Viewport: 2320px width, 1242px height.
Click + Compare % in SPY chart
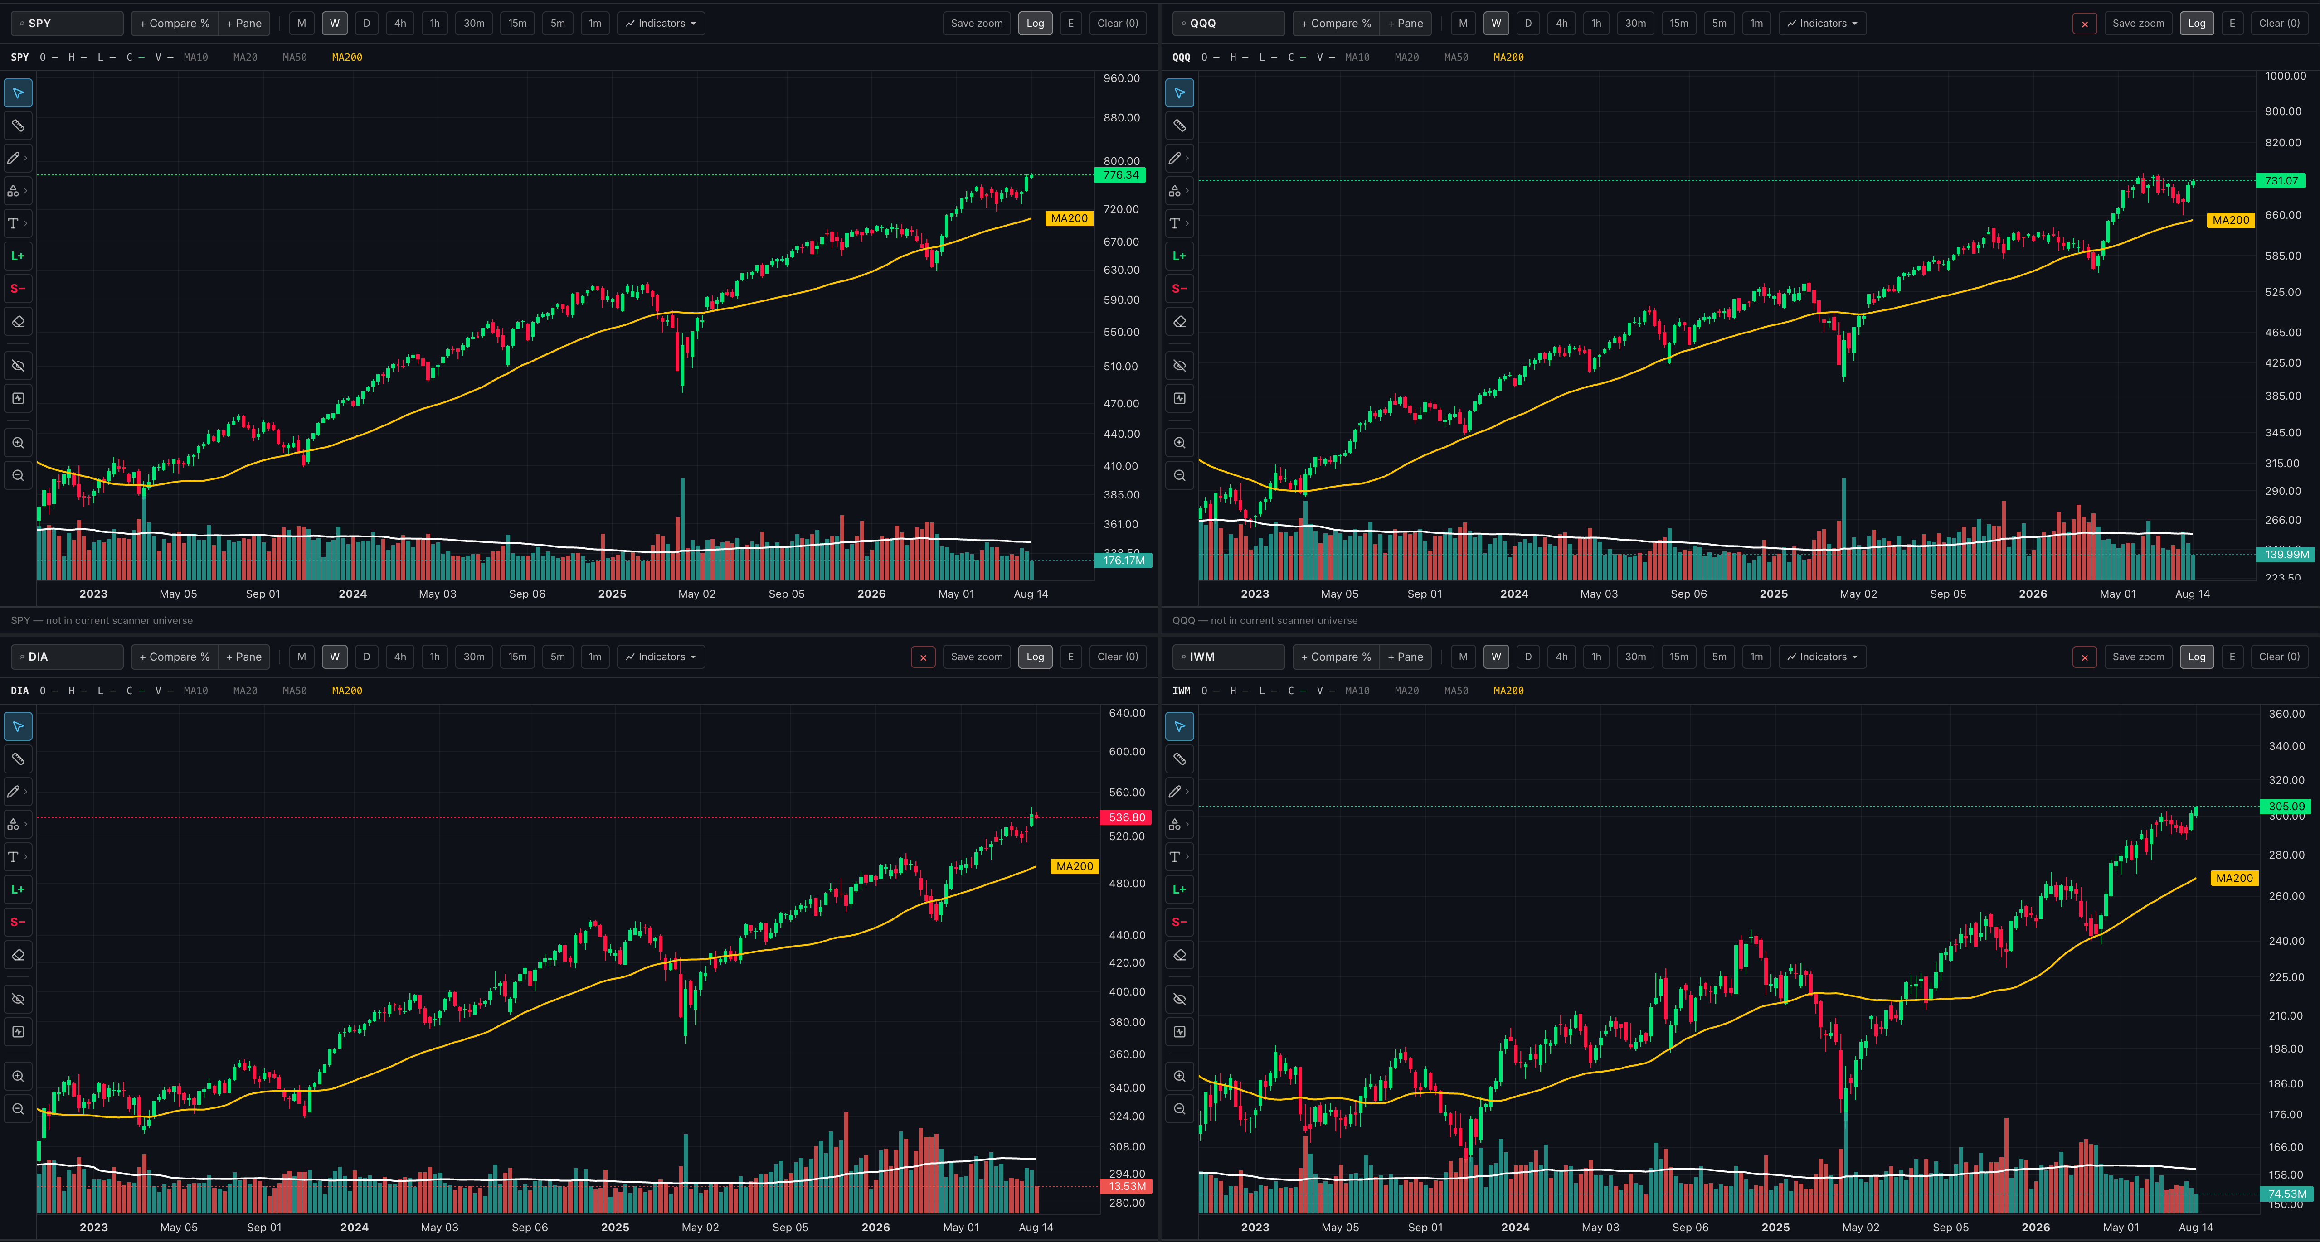[x=175, y=24]
